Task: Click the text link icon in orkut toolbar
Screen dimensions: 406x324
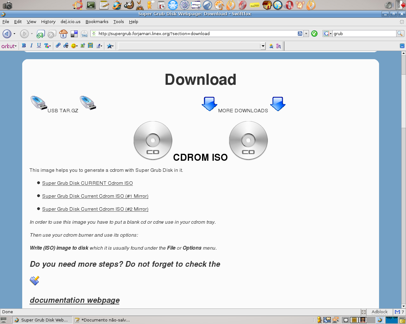Action: click(66, 46)
